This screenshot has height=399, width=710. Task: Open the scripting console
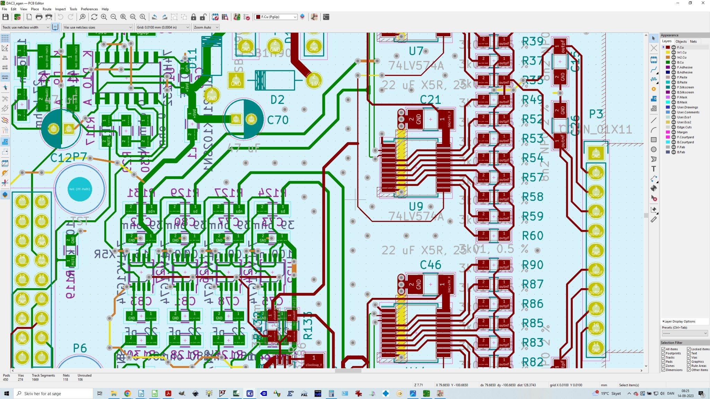click(326, 17)
